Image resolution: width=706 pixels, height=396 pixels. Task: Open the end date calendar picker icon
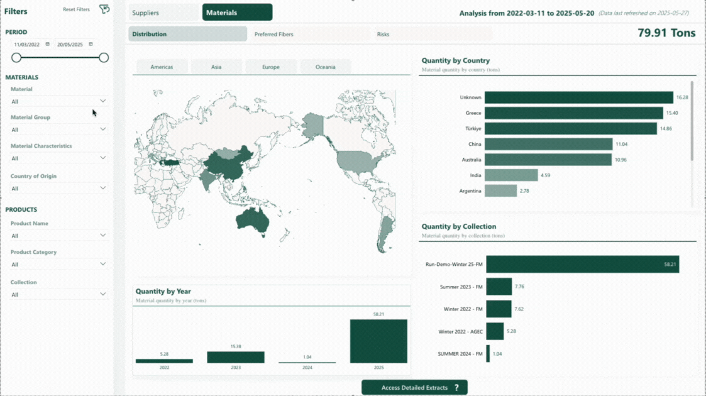click(x=91, y=44)
